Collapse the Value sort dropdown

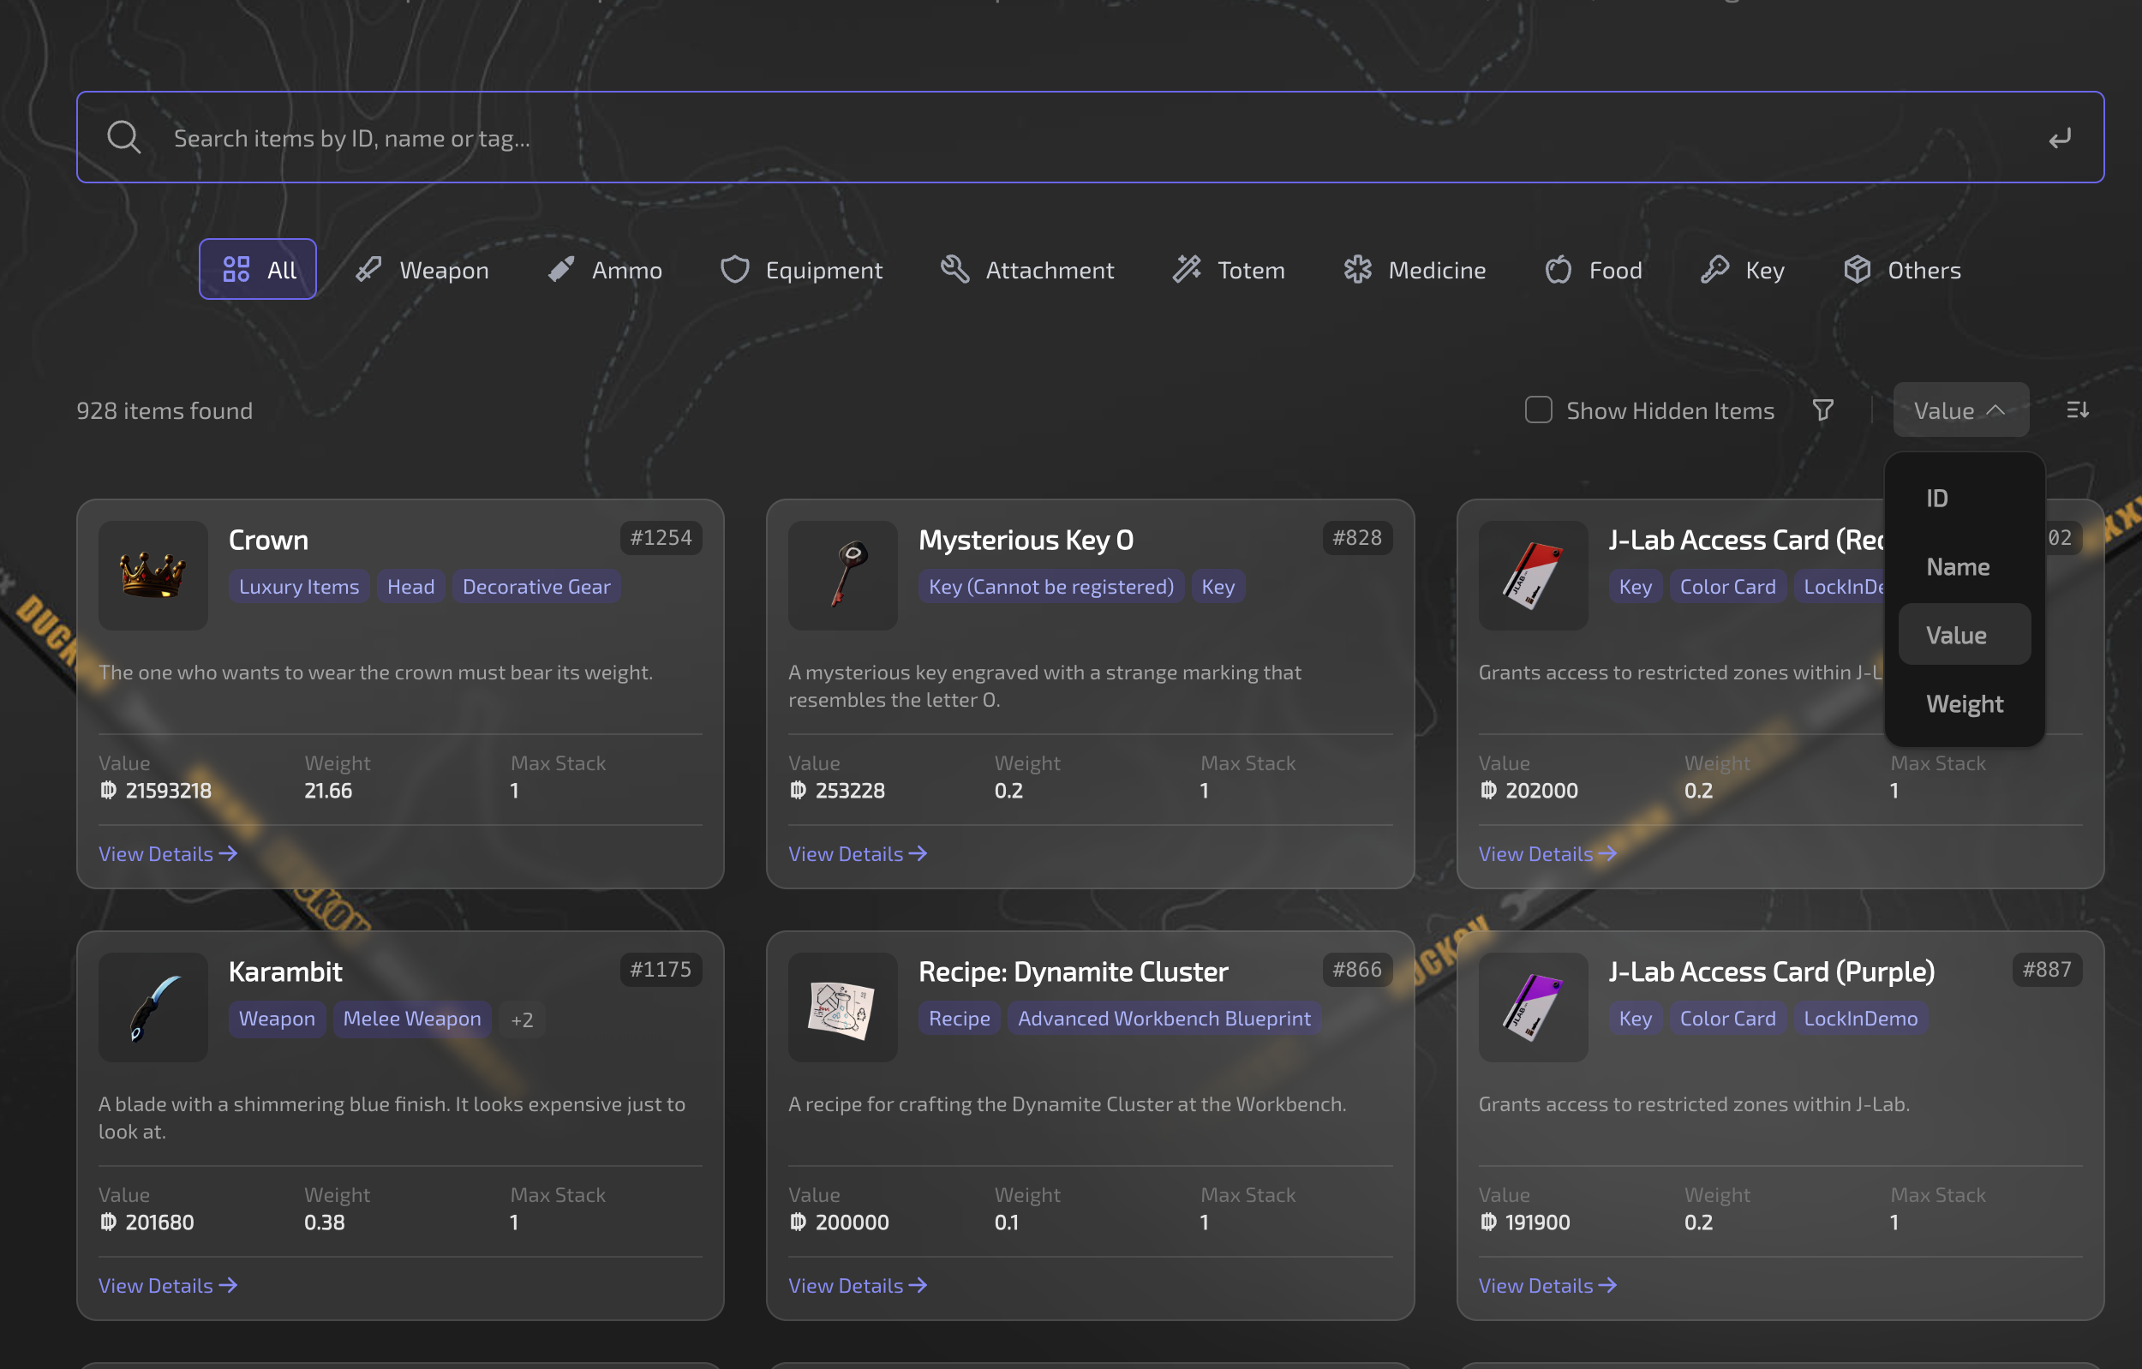[1960, 410]
